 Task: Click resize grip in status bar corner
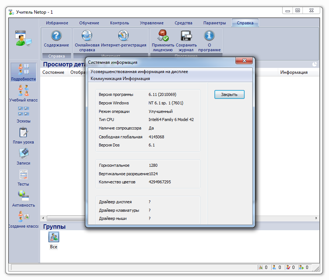317,268
